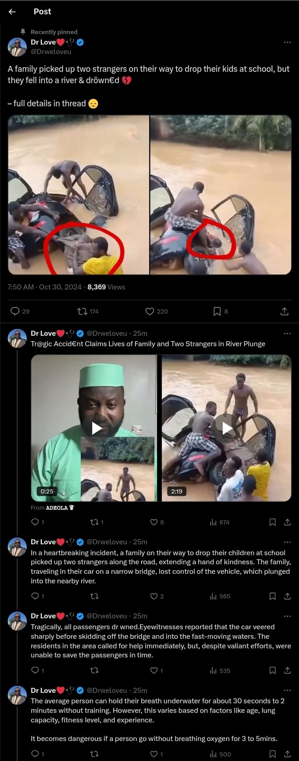The width and height of the screenshot is (299, 761).
Task: Click Dr Love's avatar on main post
Action: click(17, 47)
